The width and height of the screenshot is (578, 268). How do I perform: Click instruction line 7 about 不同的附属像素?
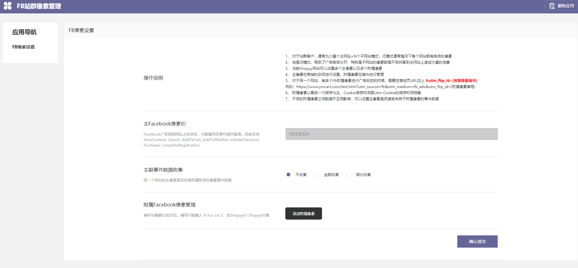(362, 99)
